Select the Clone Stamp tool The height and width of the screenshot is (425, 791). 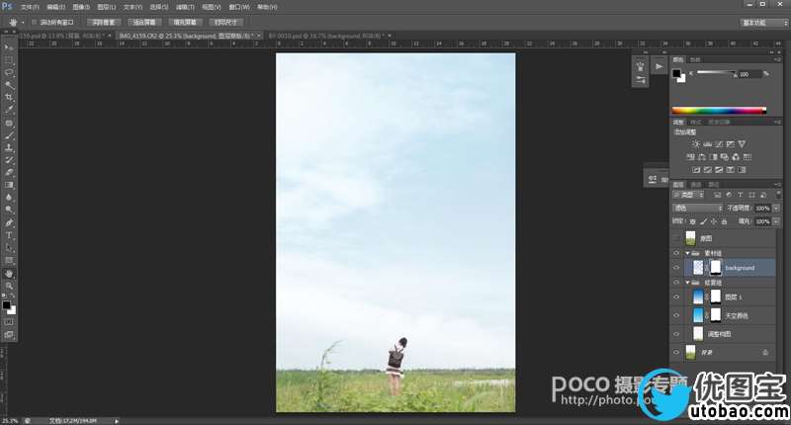click(x=9, y=147)
